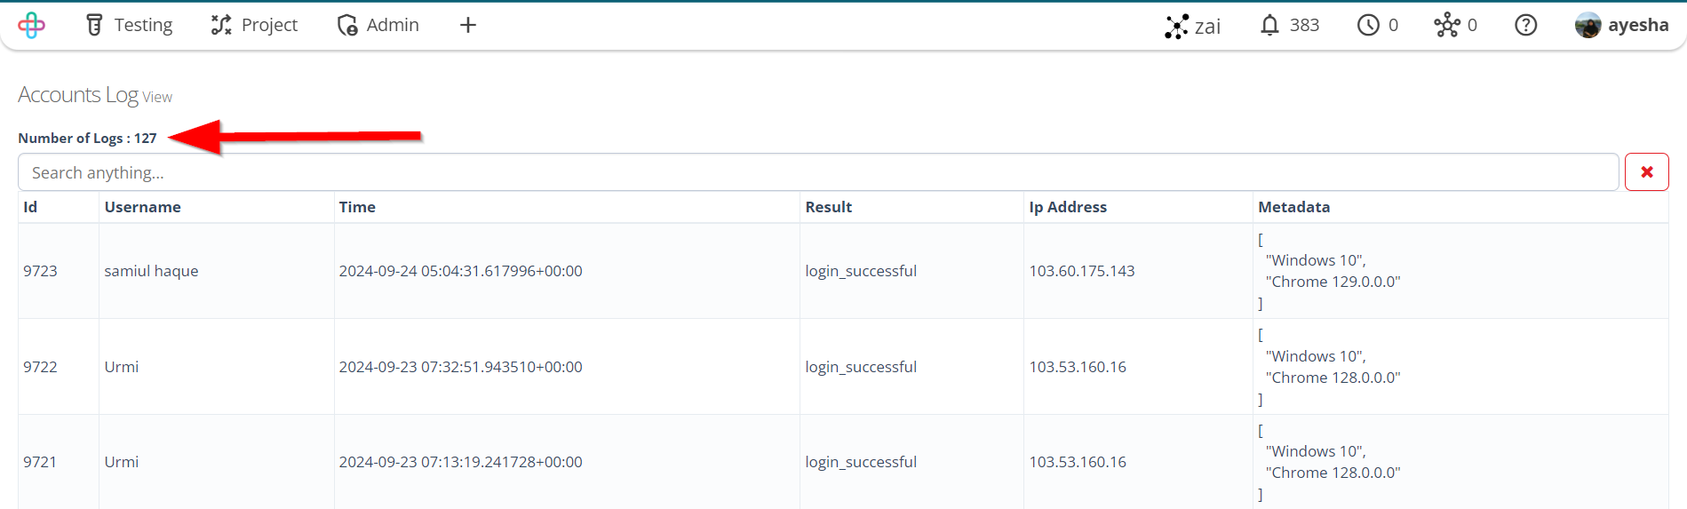Open the help question mark icon

1525,25
